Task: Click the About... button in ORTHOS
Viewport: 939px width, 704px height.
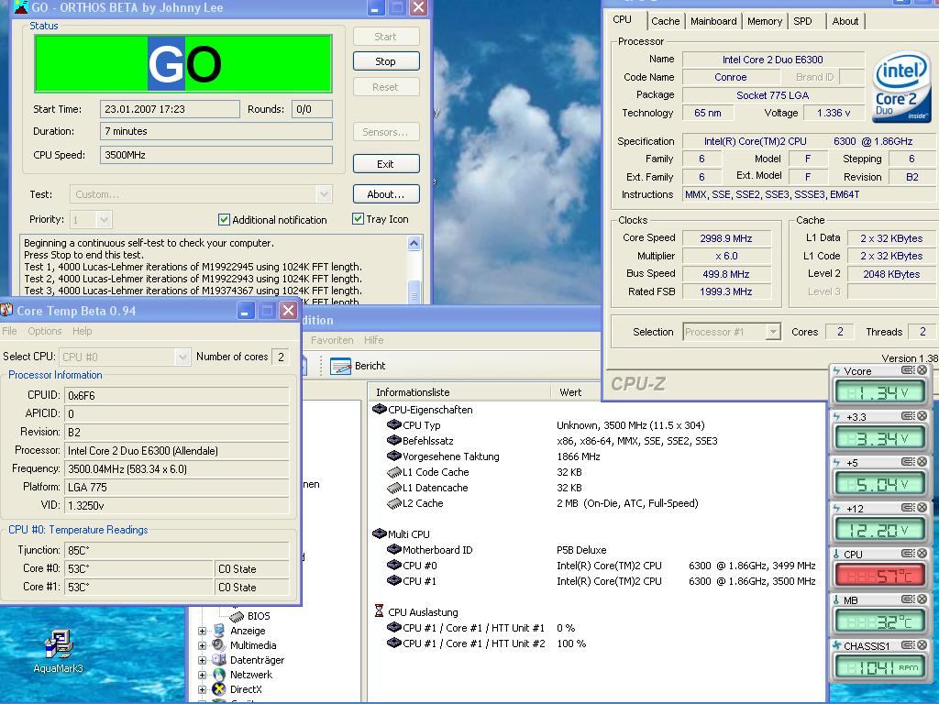Action: coord(386,194)
